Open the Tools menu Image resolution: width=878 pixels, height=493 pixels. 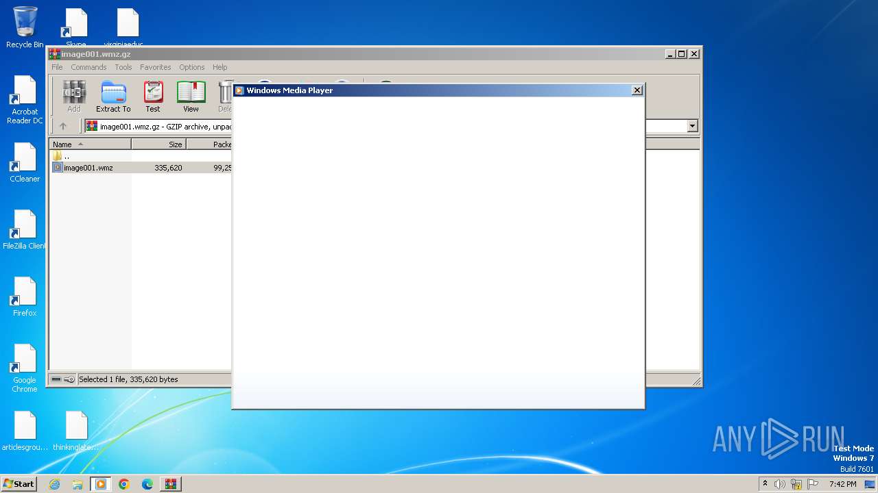(x=123, y=67)
